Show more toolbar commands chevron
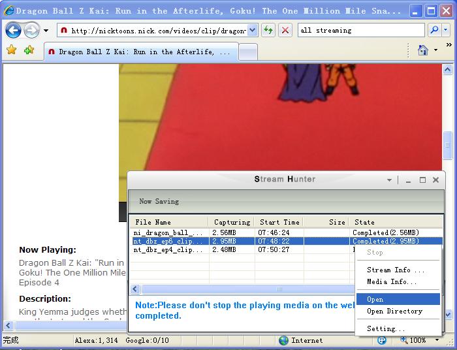Image resolution: width=457 pixels, height=350 pixels. point(449,45)
